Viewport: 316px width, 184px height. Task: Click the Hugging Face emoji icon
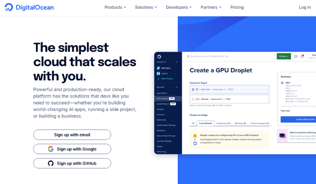195,136
